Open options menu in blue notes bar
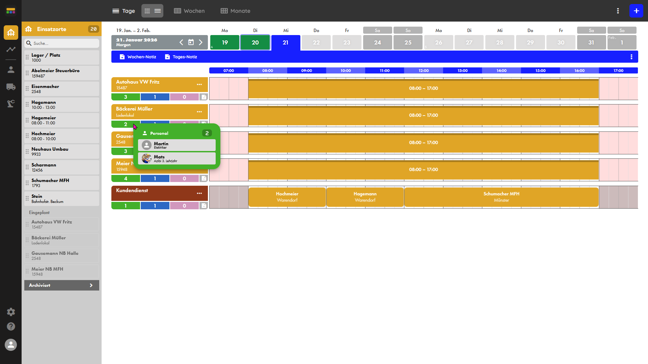Screen dimensions: 648x364 [x=631, y=57]
